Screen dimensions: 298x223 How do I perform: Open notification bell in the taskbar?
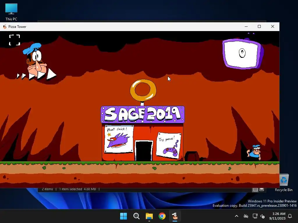(290, 216)
